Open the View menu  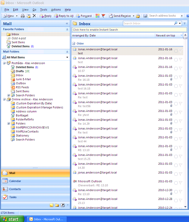click(25, 10)
